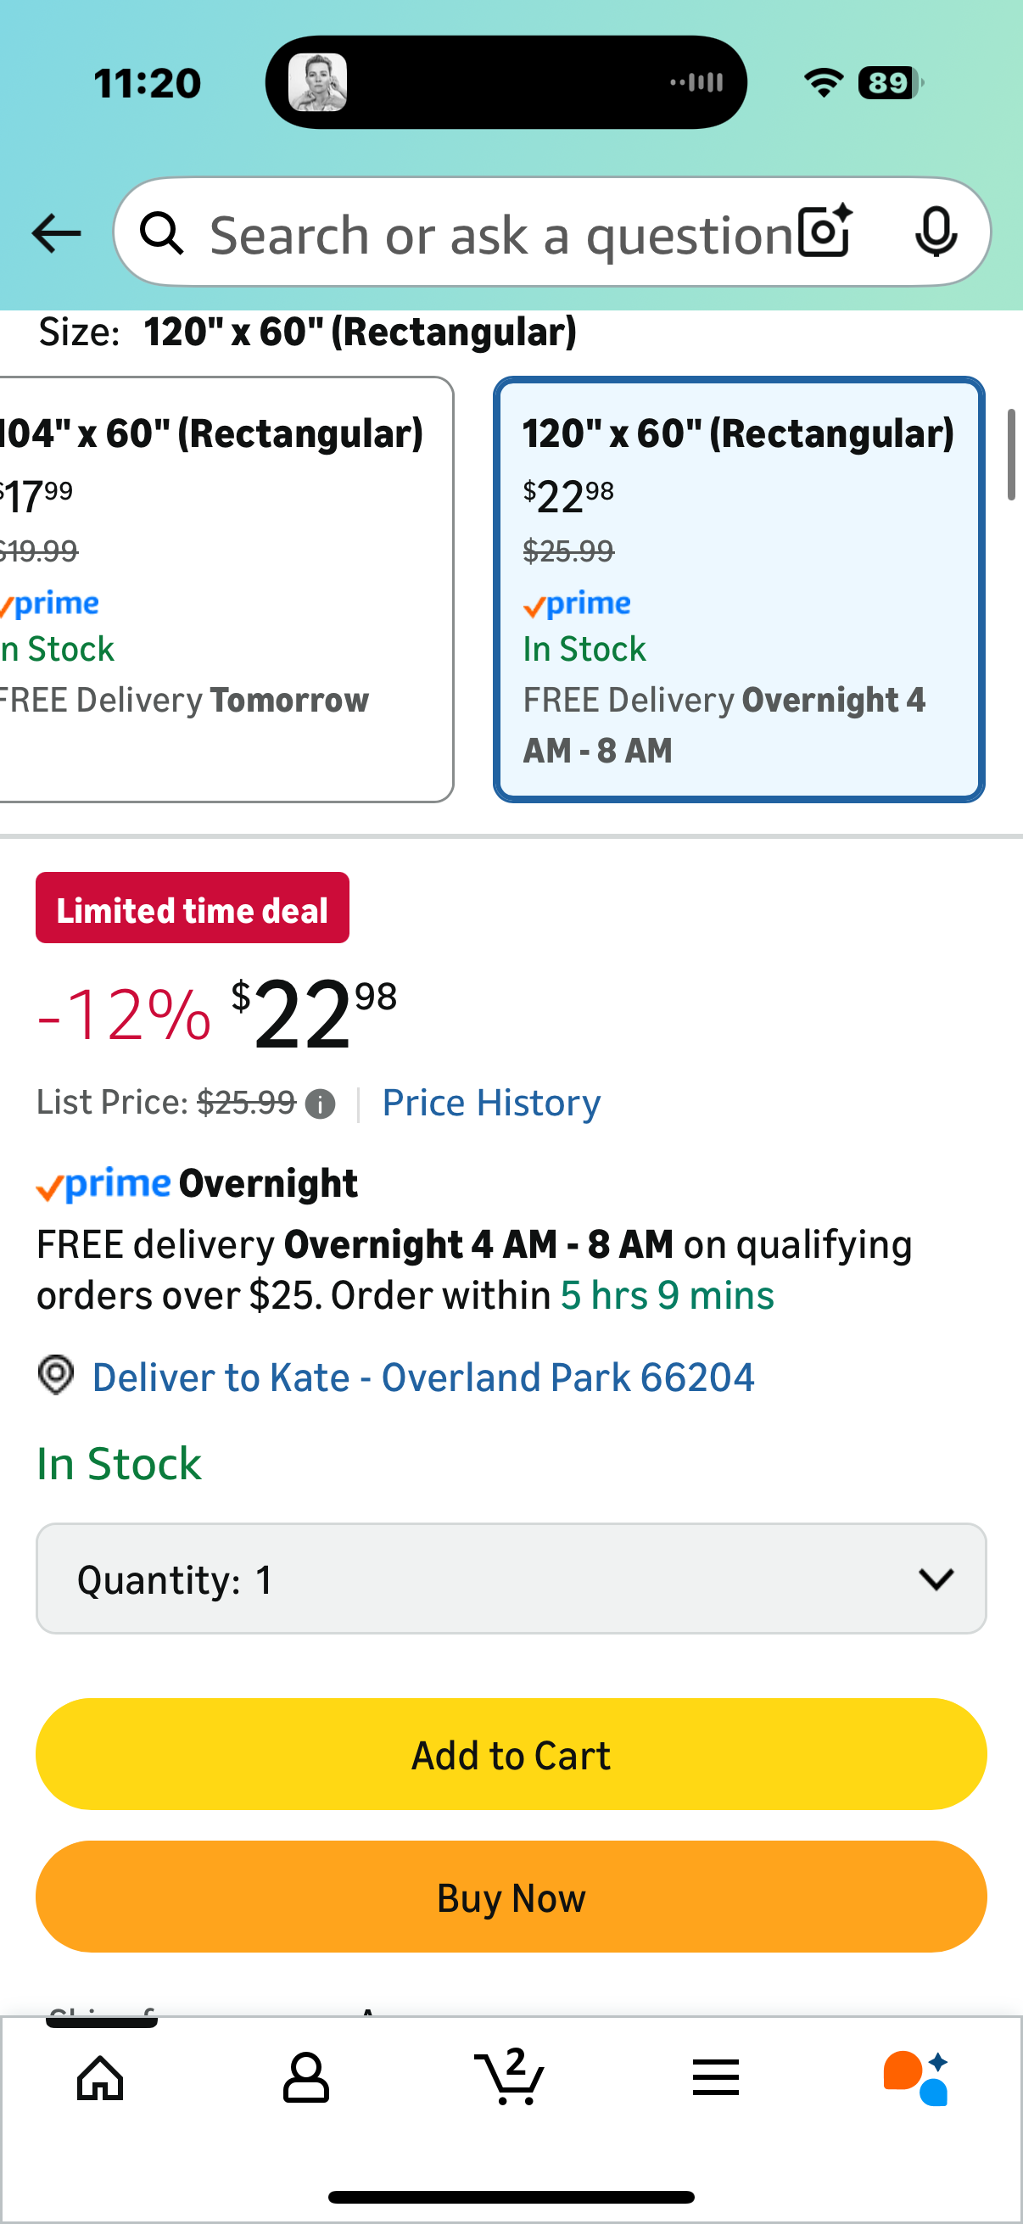Tap the search or ask a question field

coord(500,233)
